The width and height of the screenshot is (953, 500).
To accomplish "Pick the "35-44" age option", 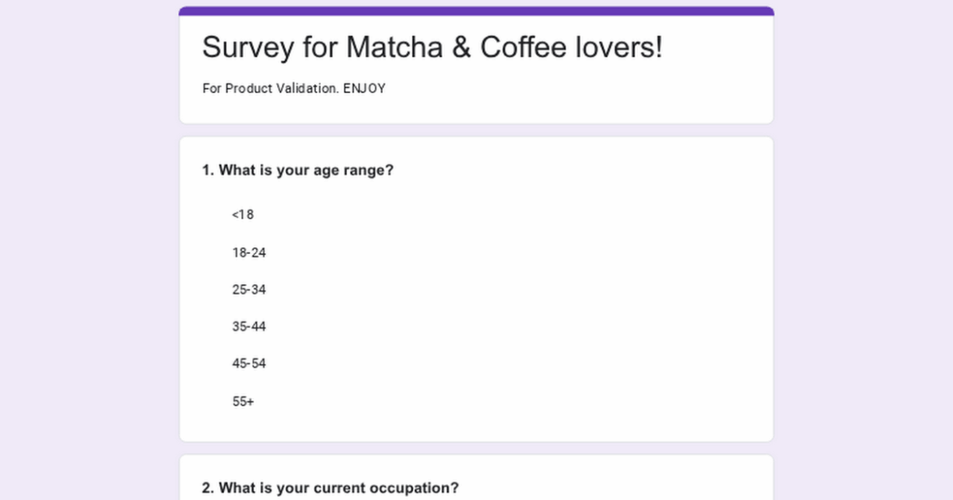I will point(248,327).
